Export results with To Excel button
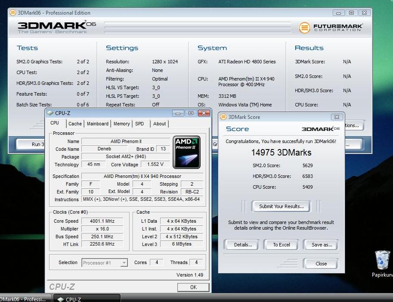The height and width of the screenshot is (302, 393). click(281, 245)
